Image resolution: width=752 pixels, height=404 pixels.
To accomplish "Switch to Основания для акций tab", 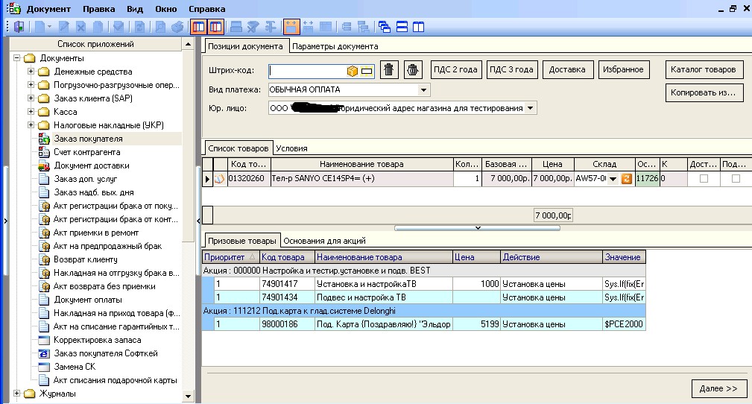I will pyautogui.click(x=324, y=241).
